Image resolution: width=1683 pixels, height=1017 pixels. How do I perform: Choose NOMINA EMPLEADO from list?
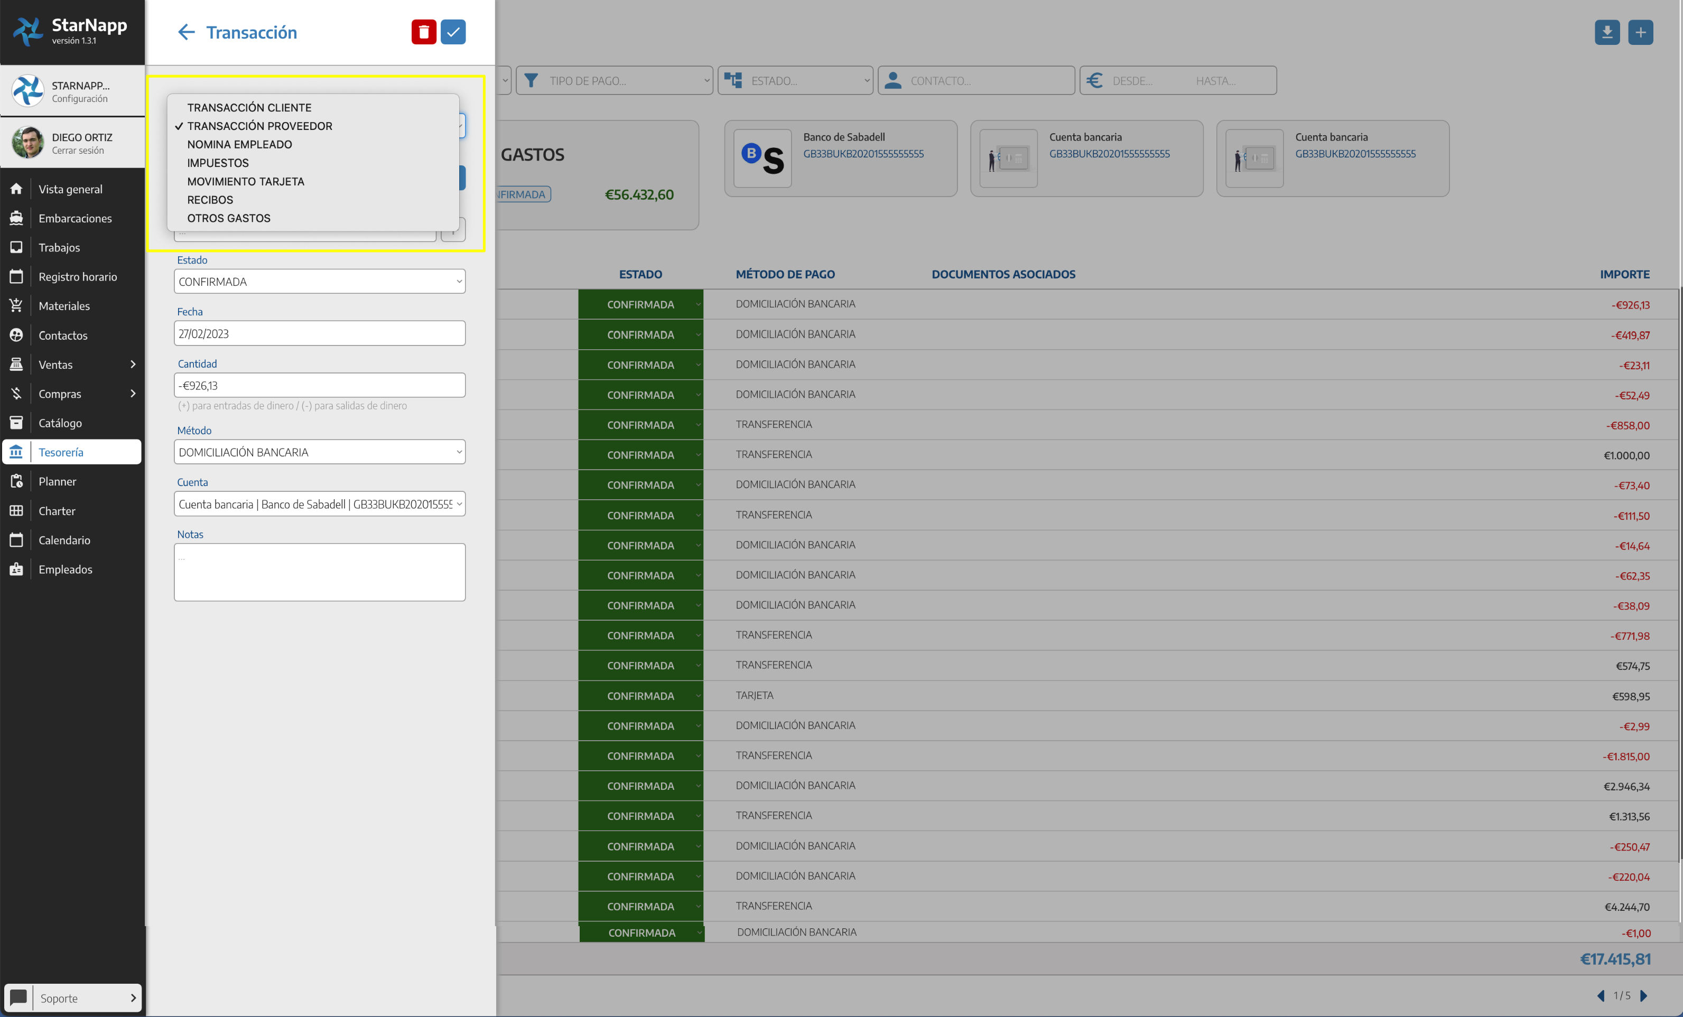[239, 145]
